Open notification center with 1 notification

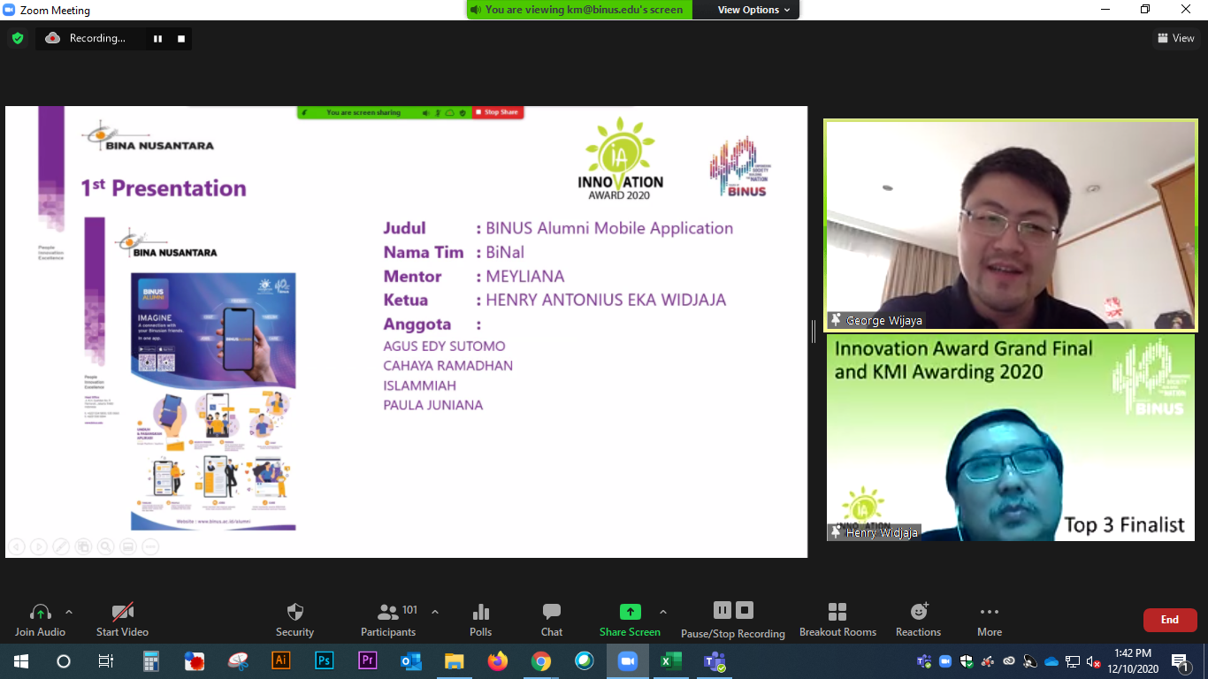(1181, 661)
